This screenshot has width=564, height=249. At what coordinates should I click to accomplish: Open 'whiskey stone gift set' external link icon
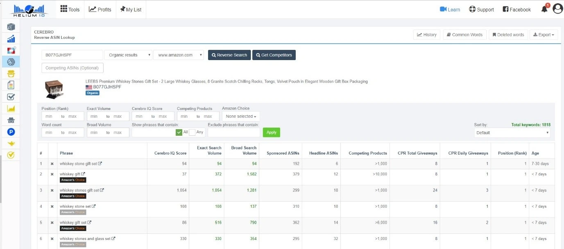[100, 164]
